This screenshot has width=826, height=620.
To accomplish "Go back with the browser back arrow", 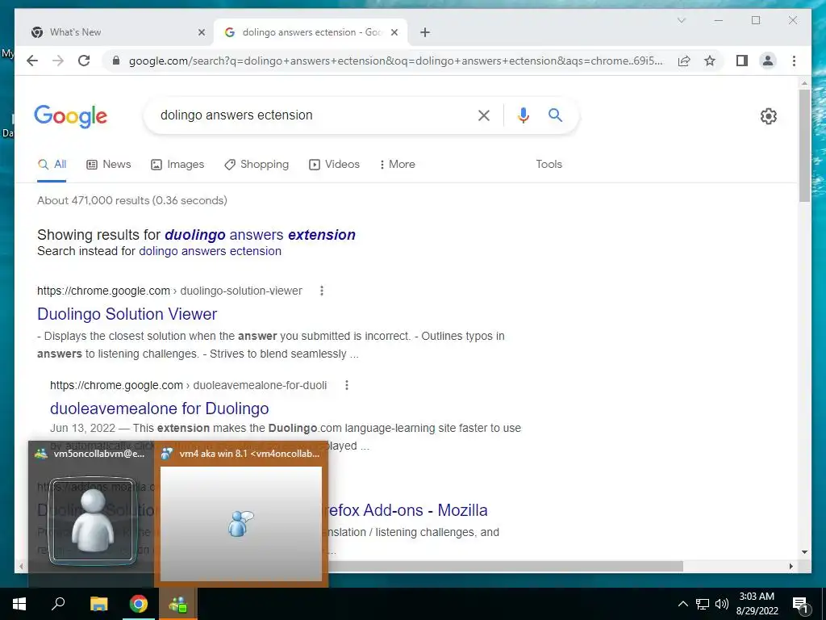I will coord(32,61).
